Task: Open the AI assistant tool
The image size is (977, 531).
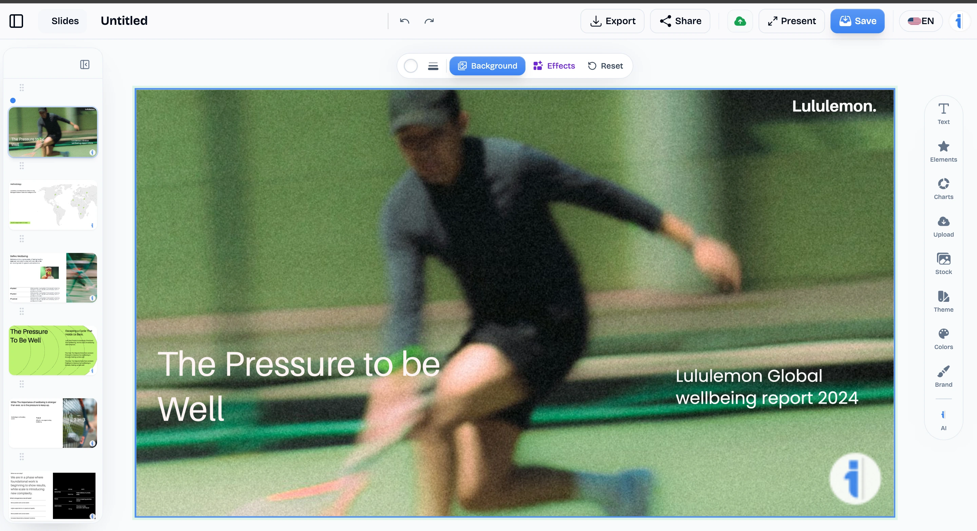Action: pos(943,420)
